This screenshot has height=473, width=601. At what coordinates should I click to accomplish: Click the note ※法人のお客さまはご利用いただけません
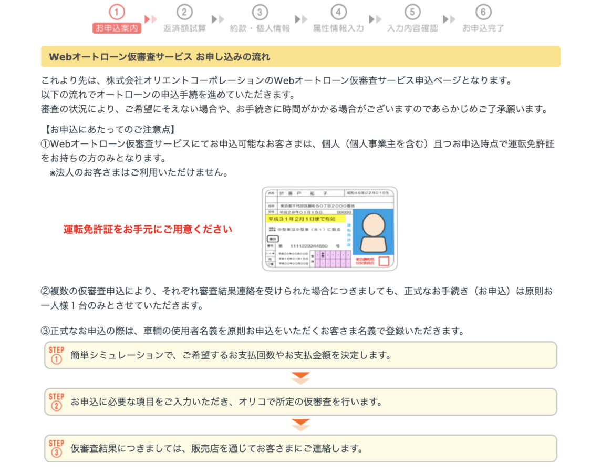coord(139,173)
